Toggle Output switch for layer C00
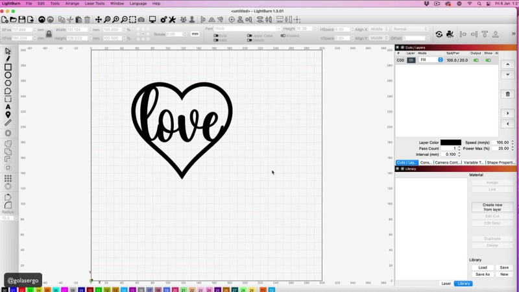This screenshot has width=519, height=292. (x=476, y=60)
